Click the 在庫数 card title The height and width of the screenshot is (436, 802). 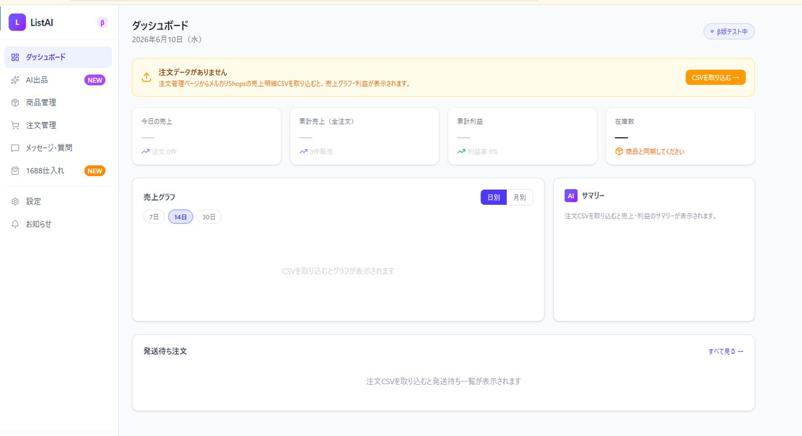625,121
